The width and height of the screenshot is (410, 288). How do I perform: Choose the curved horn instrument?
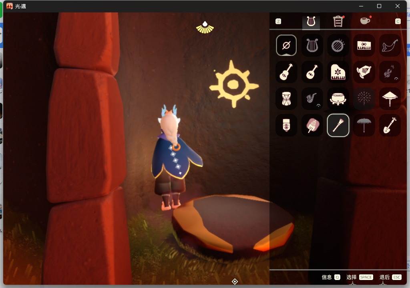click(x=390, y=46)
